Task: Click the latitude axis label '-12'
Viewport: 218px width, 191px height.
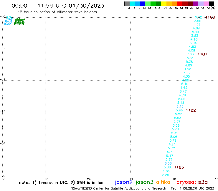Action: (x=3, y=48)
